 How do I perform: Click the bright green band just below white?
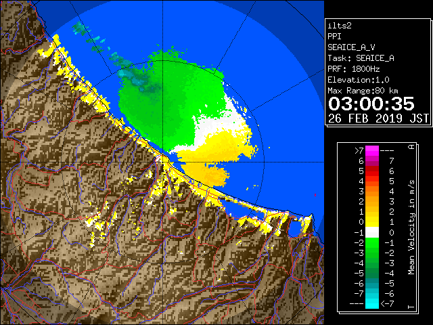(x=372, y=242)
